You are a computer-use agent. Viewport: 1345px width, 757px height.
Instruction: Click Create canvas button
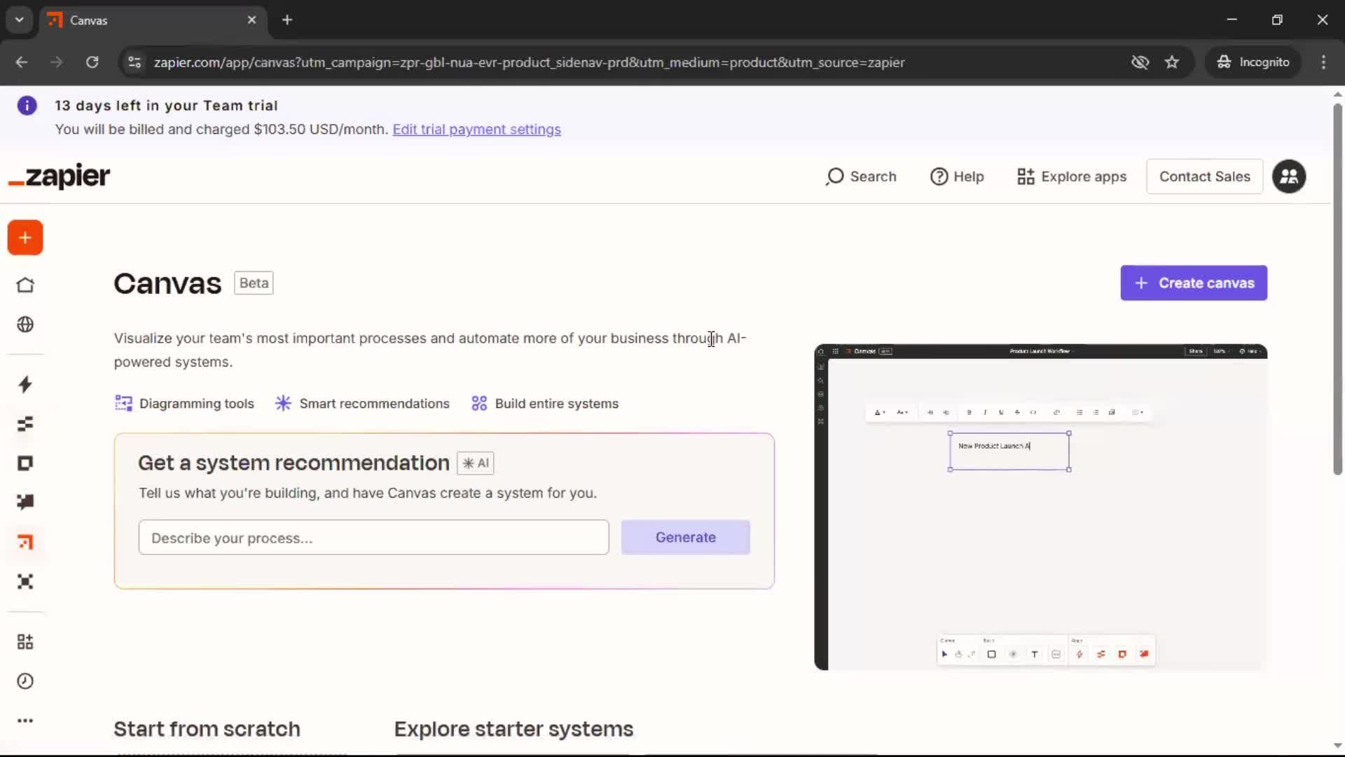point(1194,283)
